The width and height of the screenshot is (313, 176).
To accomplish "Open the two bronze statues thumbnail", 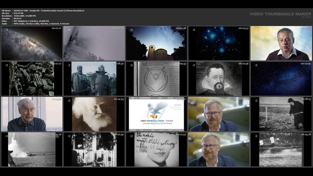I will click(94, 79).
